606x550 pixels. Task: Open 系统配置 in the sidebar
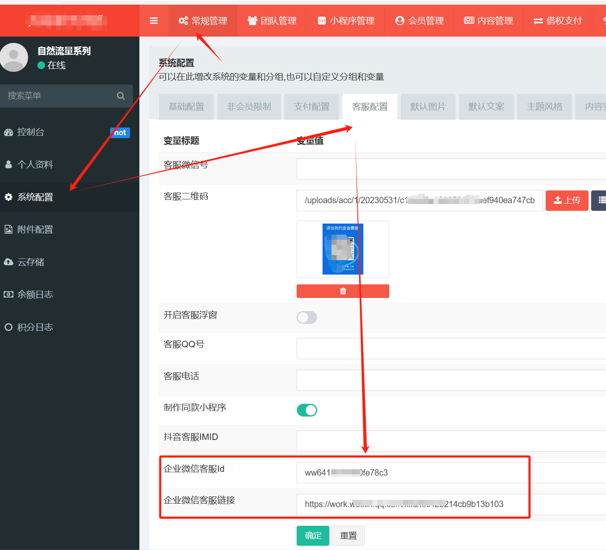pos(70,197)
